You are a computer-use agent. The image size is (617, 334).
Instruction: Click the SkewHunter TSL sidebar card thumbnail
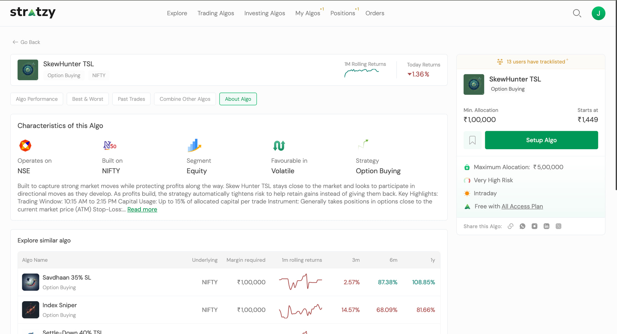(x=474, y=85)
